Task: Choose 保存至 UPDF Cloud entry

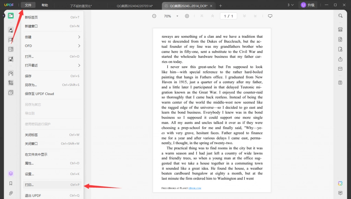Action: [x=52, y=94]
